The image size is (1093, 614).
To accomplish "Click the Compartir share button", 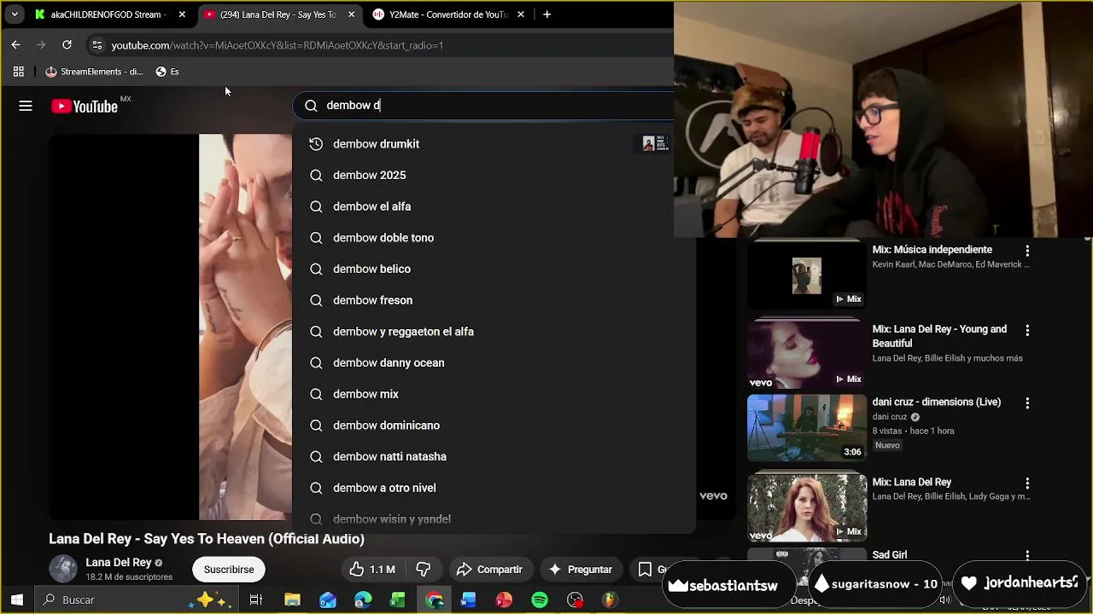I will [489, 570].
